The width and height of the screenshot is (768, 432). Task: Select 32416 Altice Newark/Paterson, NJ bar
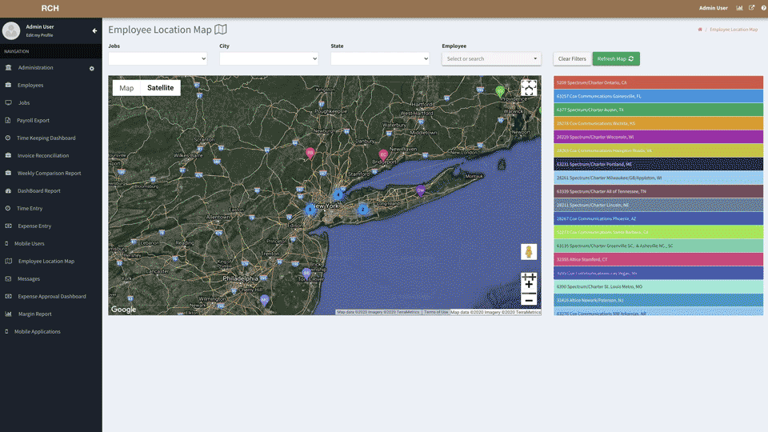(x=658, y=300)
